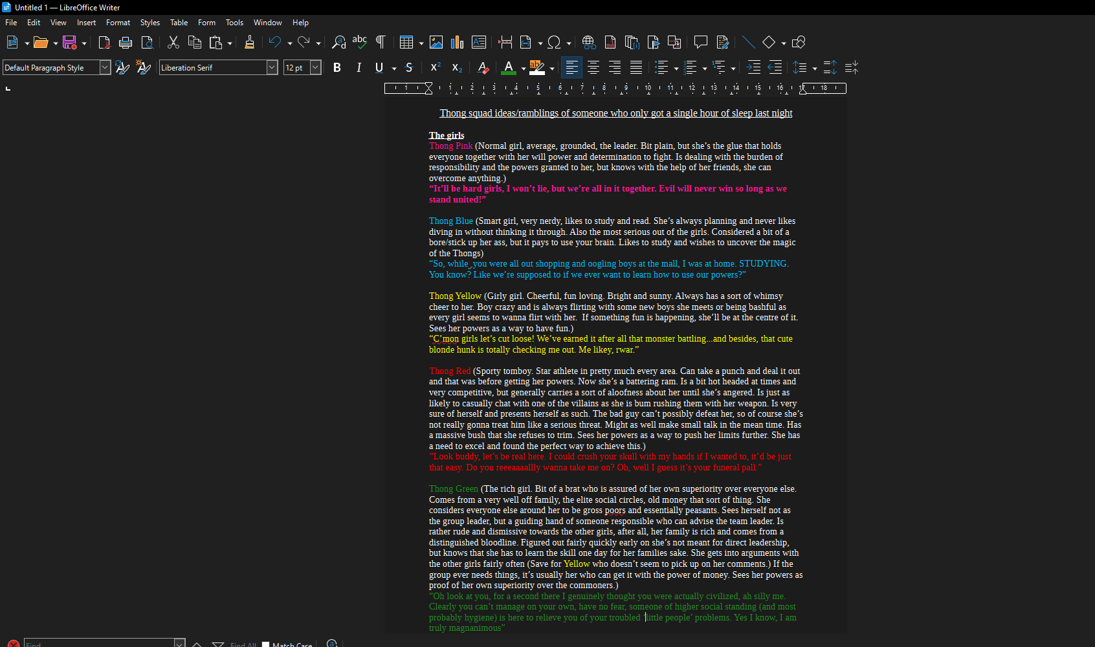Click the Insert Comment icon
This screenshot has width=1095, height=647.
point(700,43)
